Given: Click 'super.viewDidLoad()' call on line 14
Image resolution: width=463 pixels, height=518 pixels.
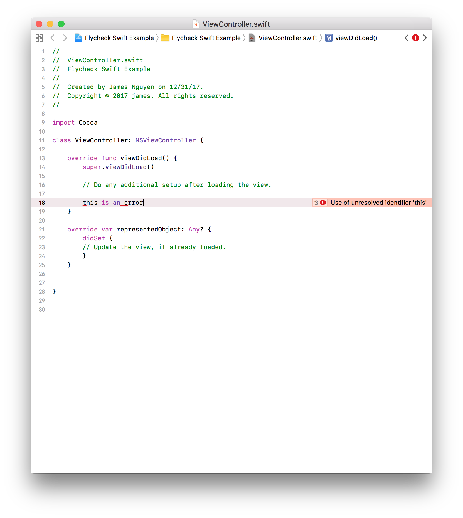Looking at the screenshot, I should 118,167.
